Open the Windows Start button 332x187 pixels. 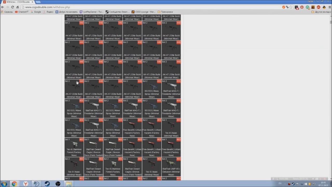point(4,184)
